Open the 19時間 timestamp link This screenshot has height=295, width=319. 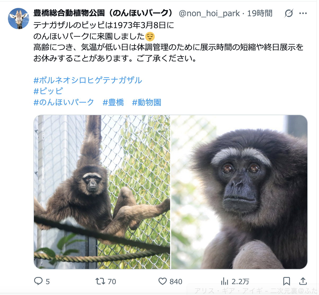[260, 14]
